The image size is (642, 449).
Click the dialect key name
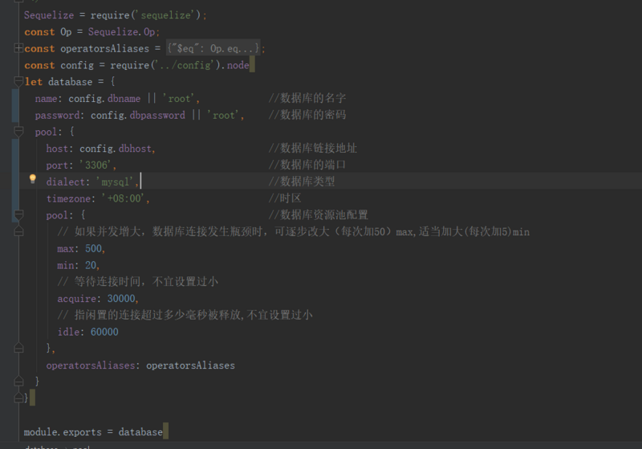(x=66, y=182)
